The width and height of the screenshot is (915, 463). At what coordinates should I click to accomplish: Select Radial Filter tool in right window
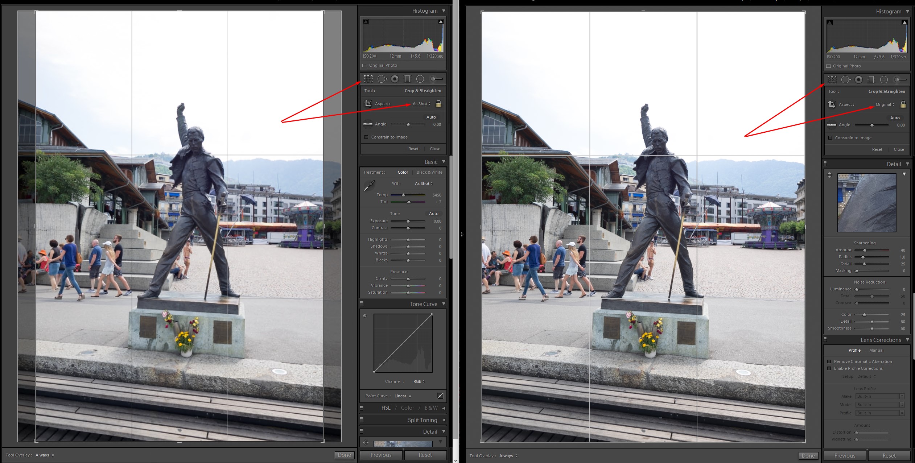(884, 79)
